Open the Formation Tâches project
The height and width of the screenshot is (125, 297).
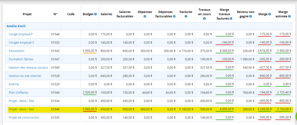21,59
